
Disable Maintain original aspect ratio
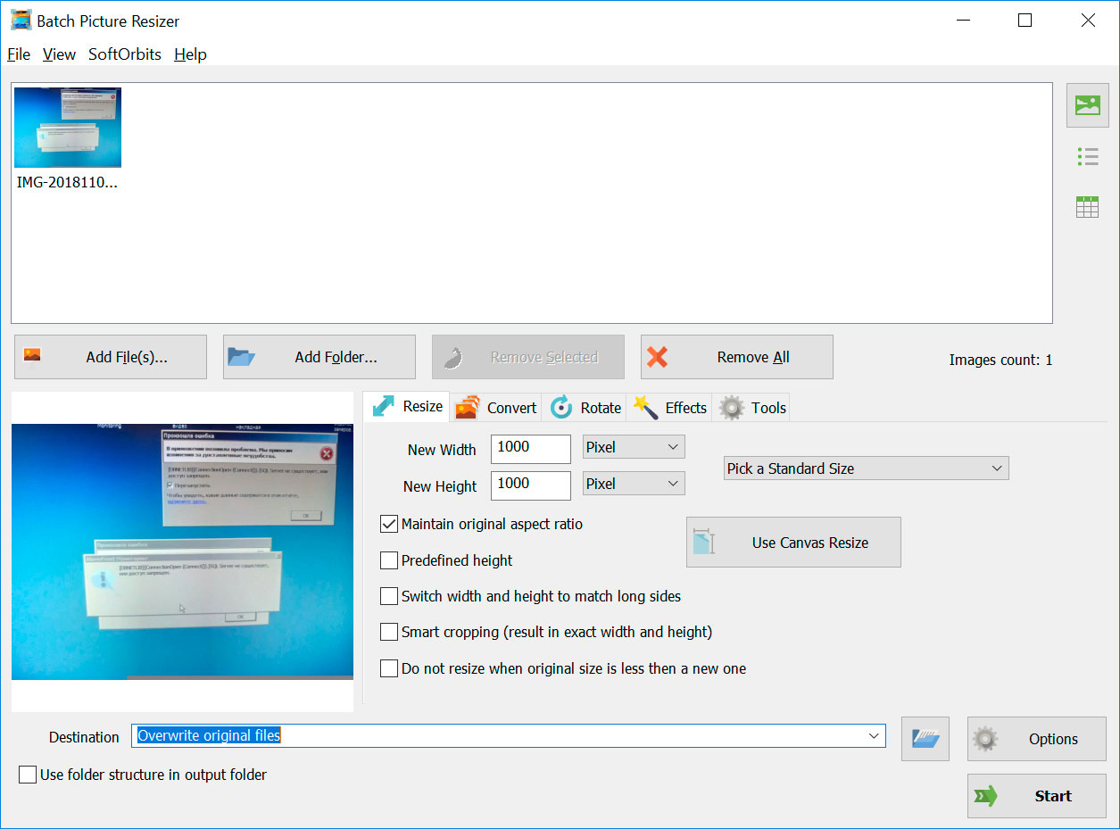pos(388,524)
